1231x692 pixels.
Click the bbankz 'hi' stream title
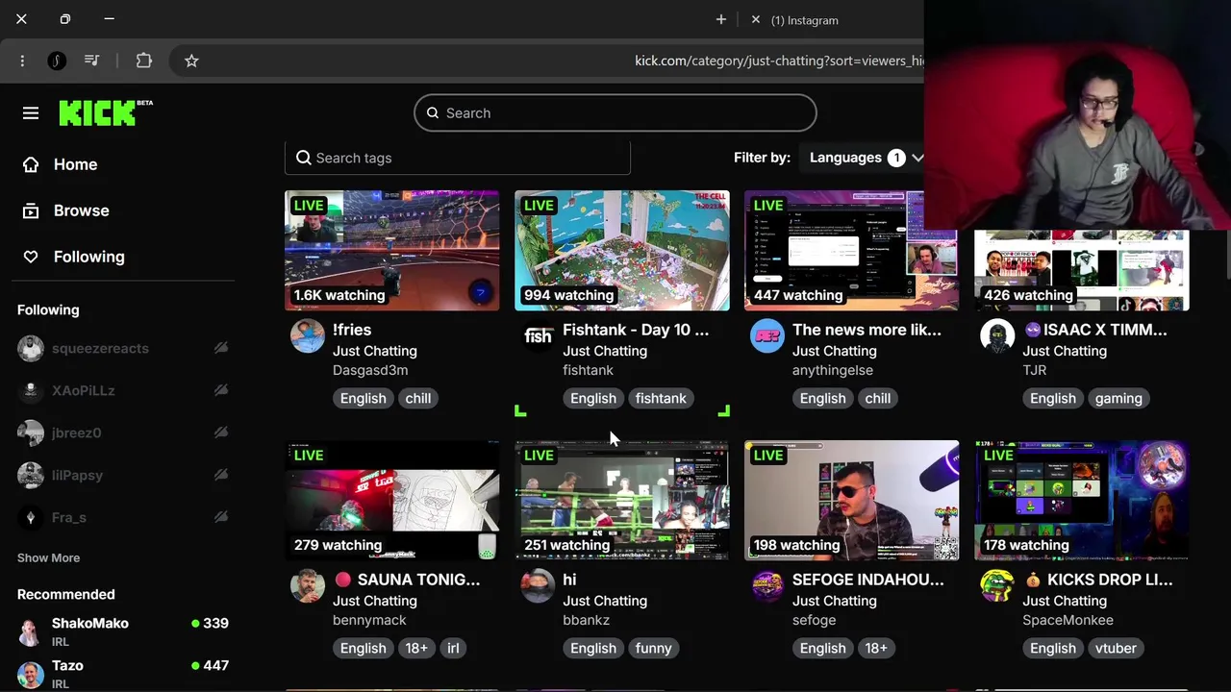[x=569, y=580]
